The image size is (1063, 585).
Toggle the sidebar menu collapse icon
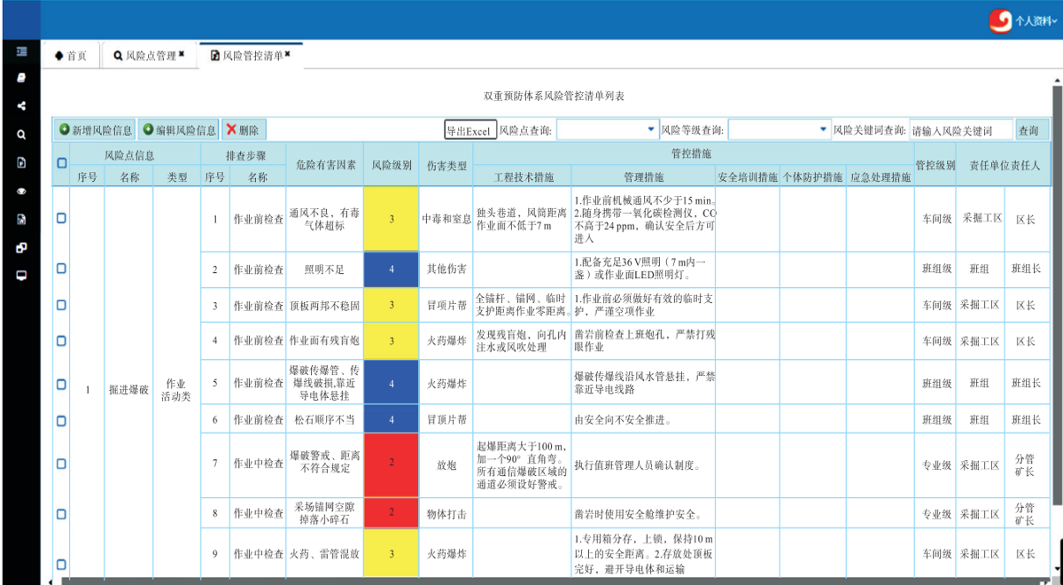(21, 51)
